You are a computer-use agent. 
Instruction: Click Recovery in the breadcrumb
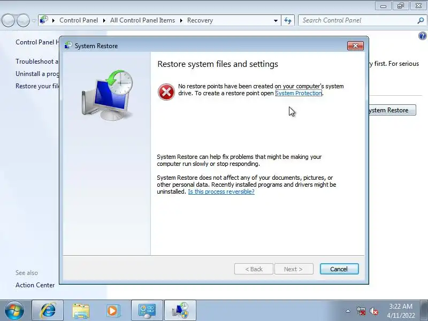[x=200, y=20]
